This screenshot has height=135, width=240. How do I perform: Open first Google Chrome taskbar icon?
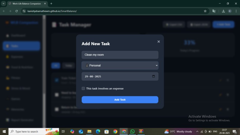click(x=115, y=131)
